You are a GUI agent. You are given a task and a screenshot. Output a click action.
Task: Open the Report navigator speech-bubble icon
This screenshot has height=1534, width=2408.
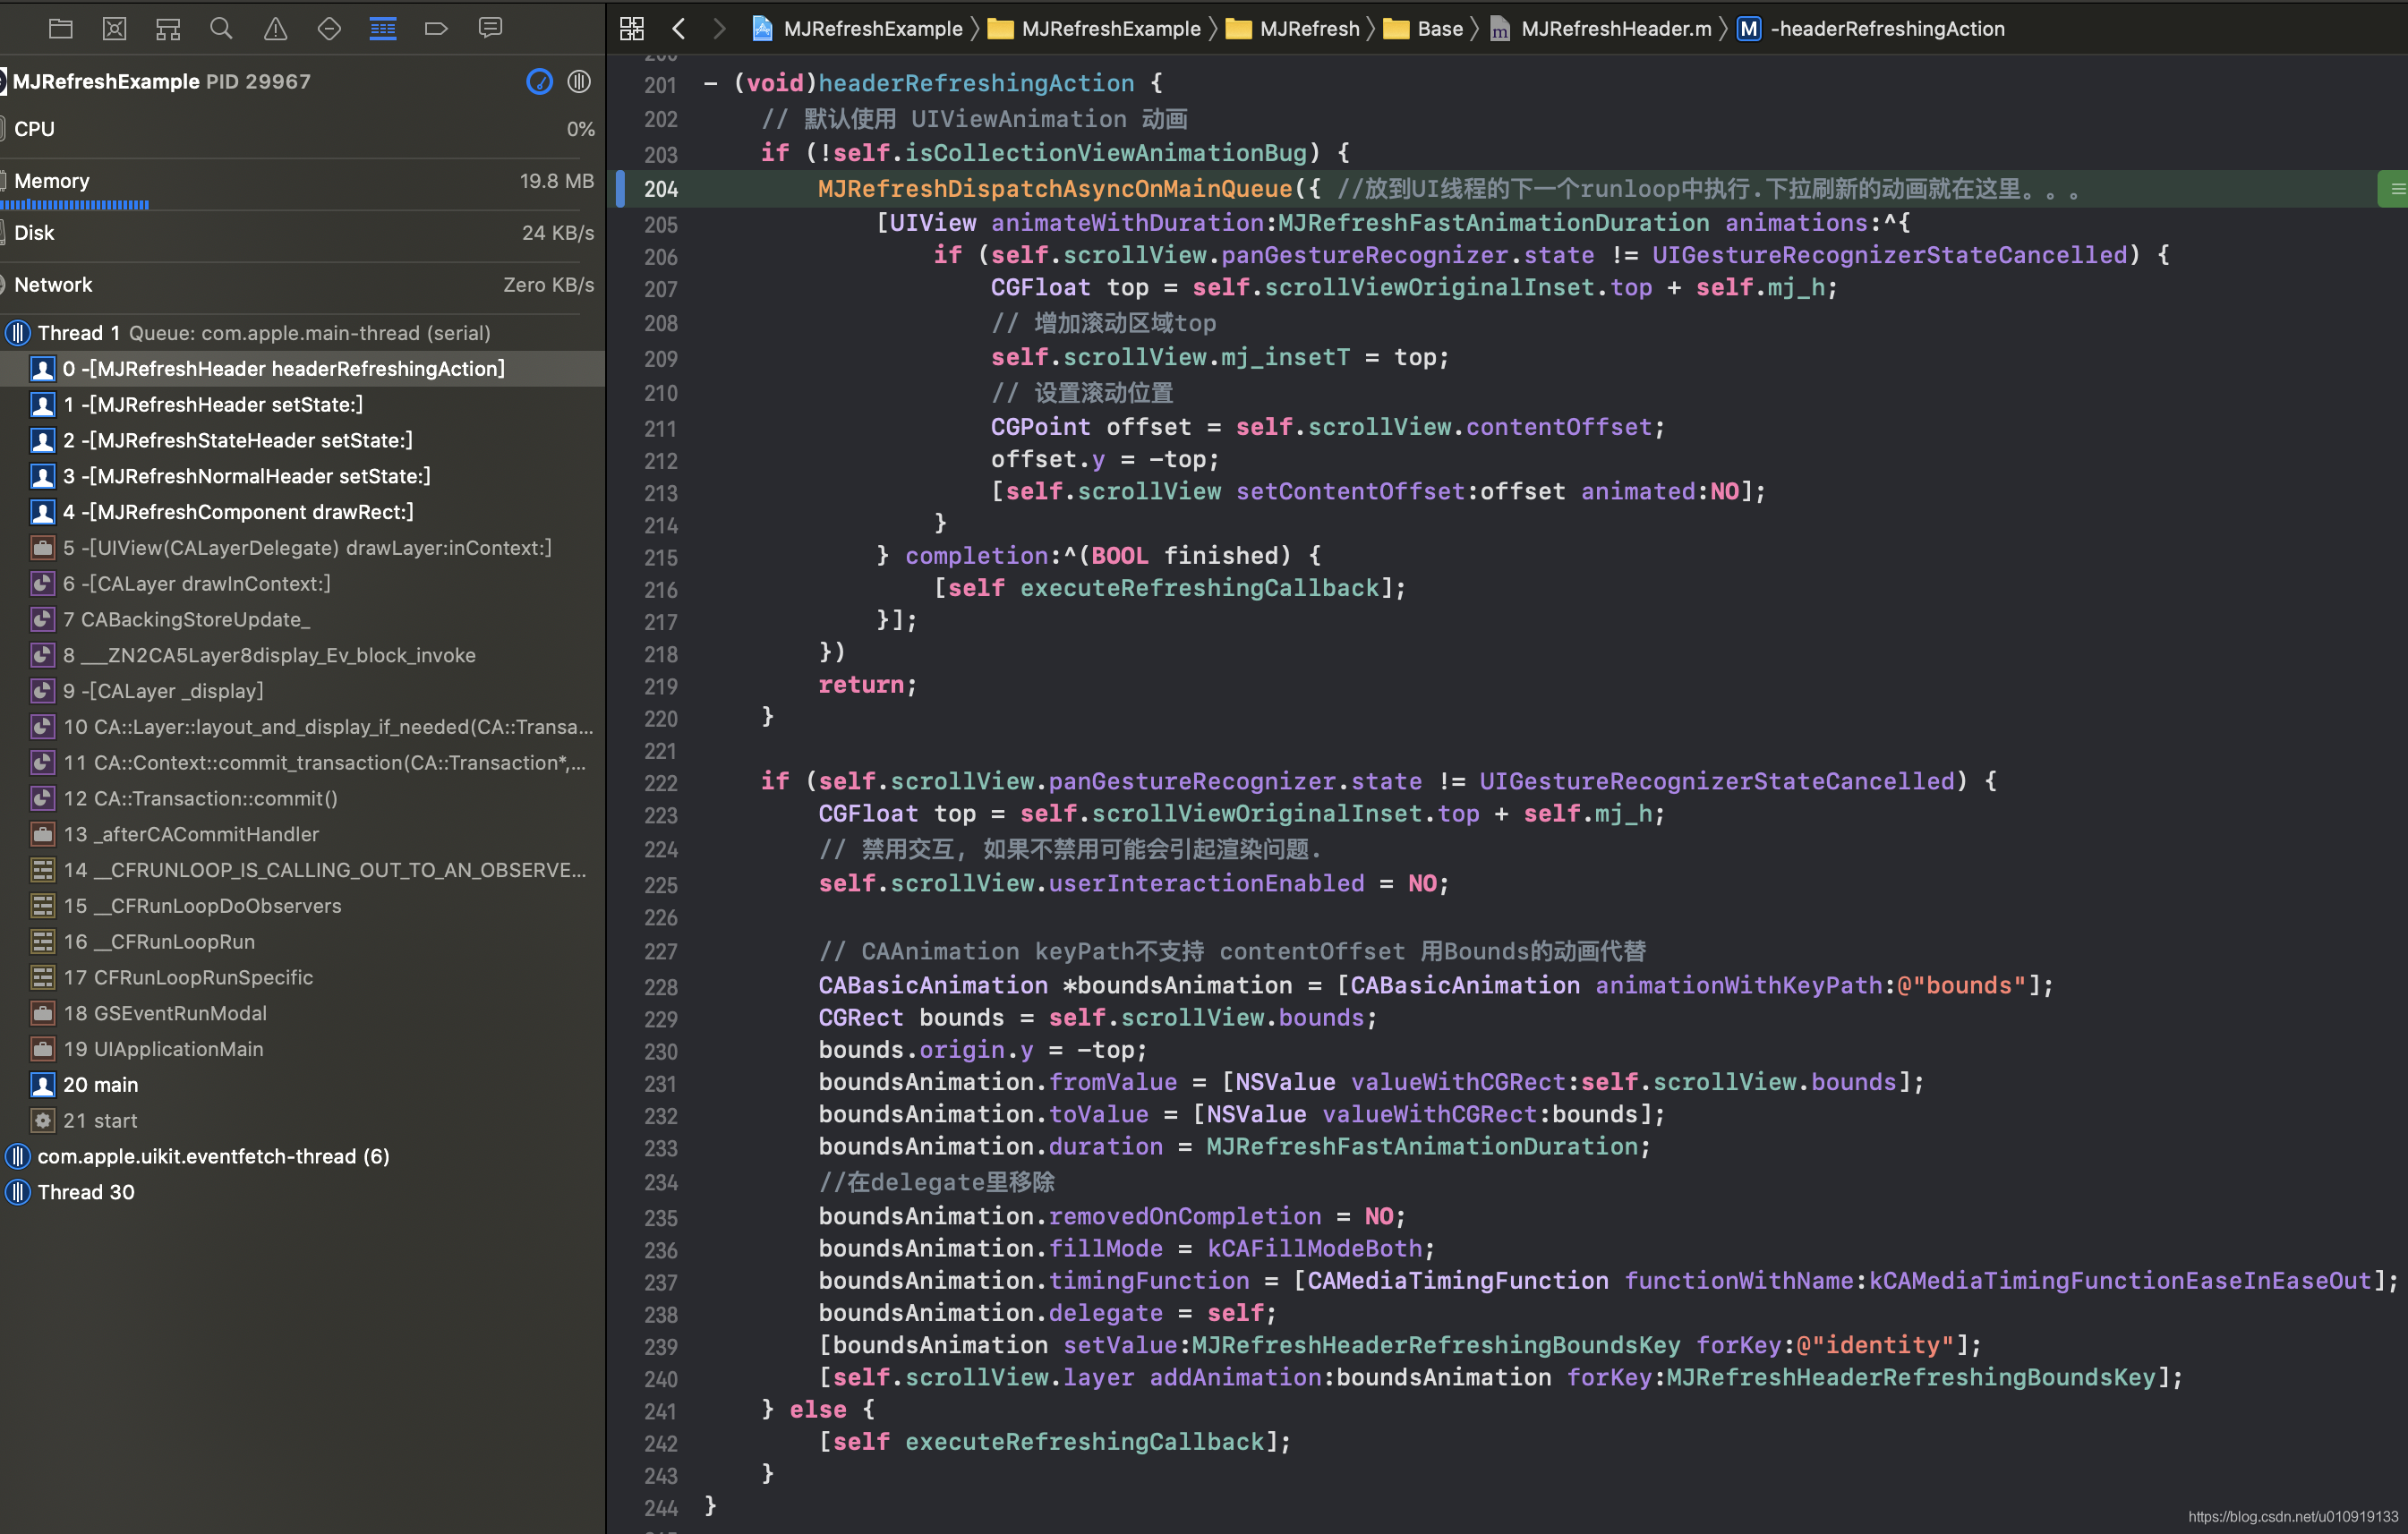pyautogui.click(x=490, y=28)
